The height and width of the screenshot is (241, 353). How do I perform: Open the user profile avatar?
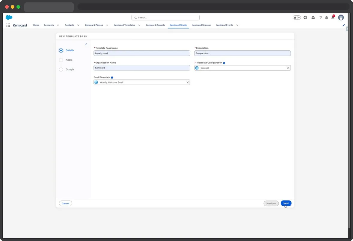pyautogui.click(x=341, y=18)
